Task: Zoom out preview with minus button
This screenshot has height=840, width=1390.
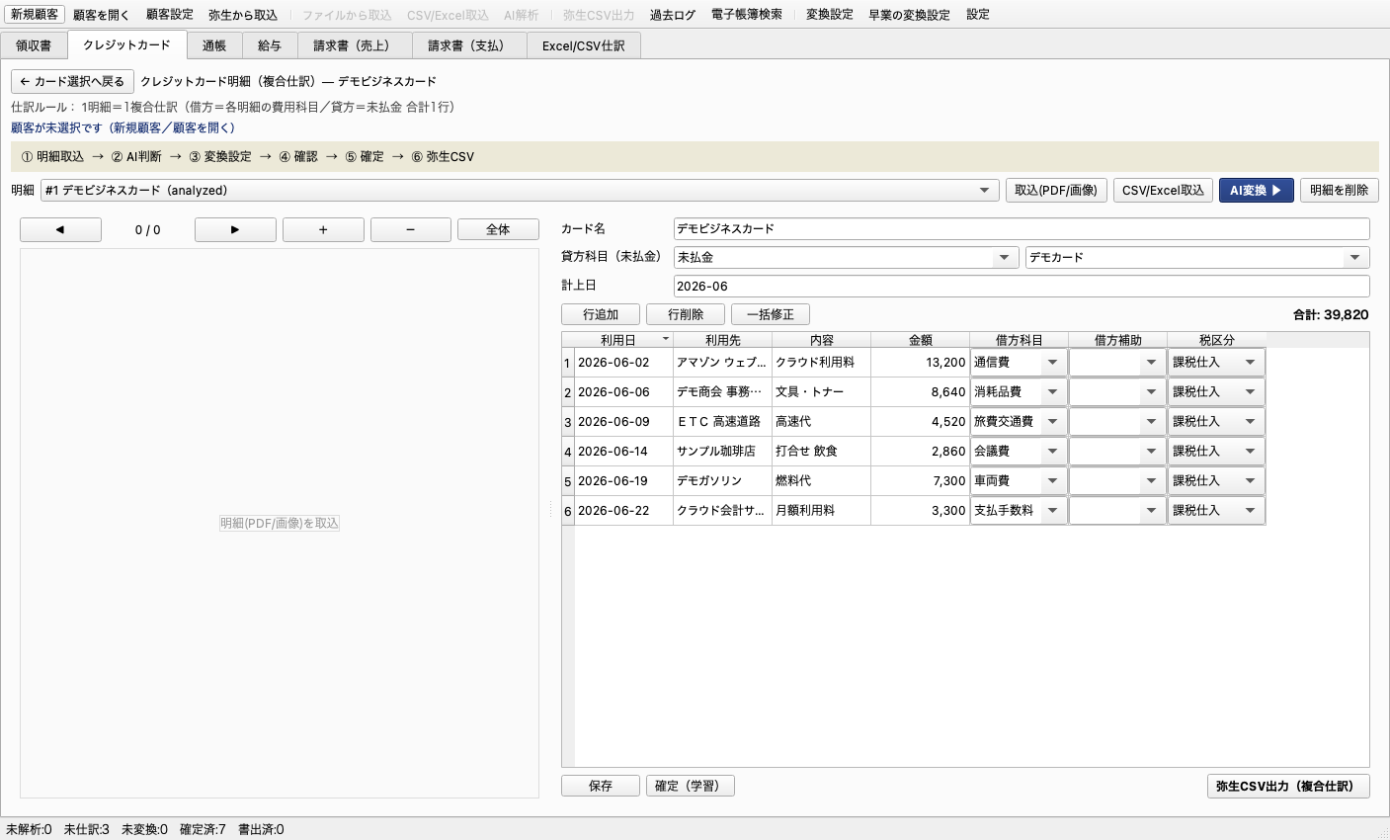Action: (411, 229)
